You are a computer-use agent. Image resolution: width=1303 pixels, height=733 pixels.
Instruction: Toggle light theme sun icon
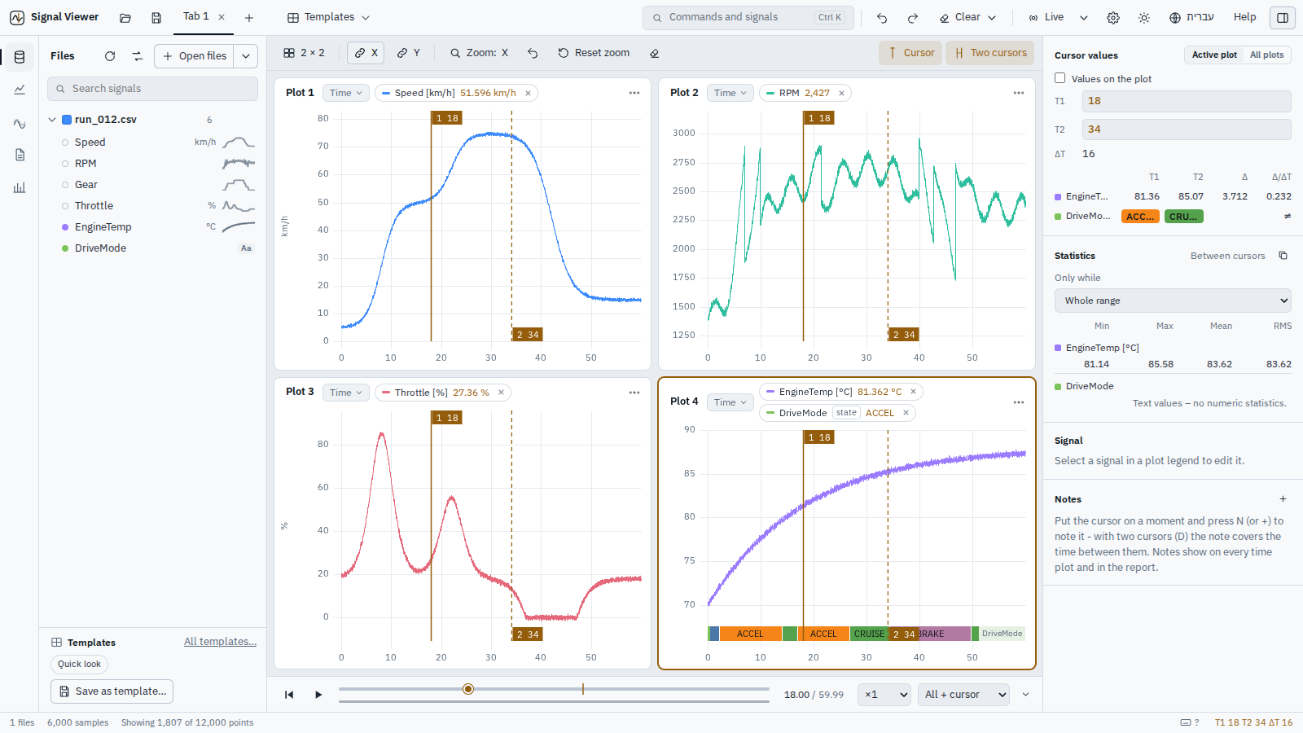[1144, 17]
